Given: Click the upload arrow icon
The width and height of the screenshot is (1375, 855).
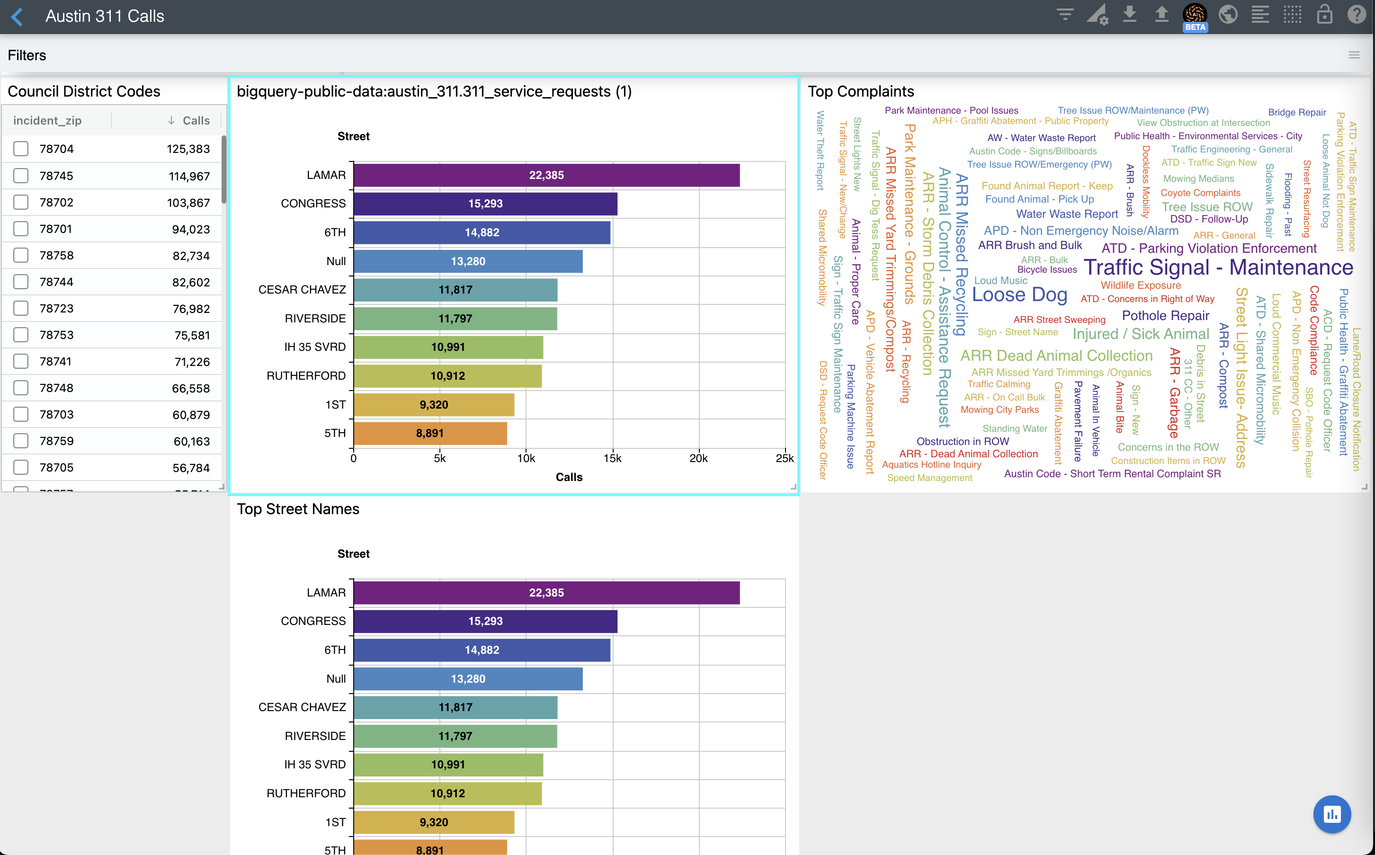Looking at the screenshot, I should [x=1161, y=14].
